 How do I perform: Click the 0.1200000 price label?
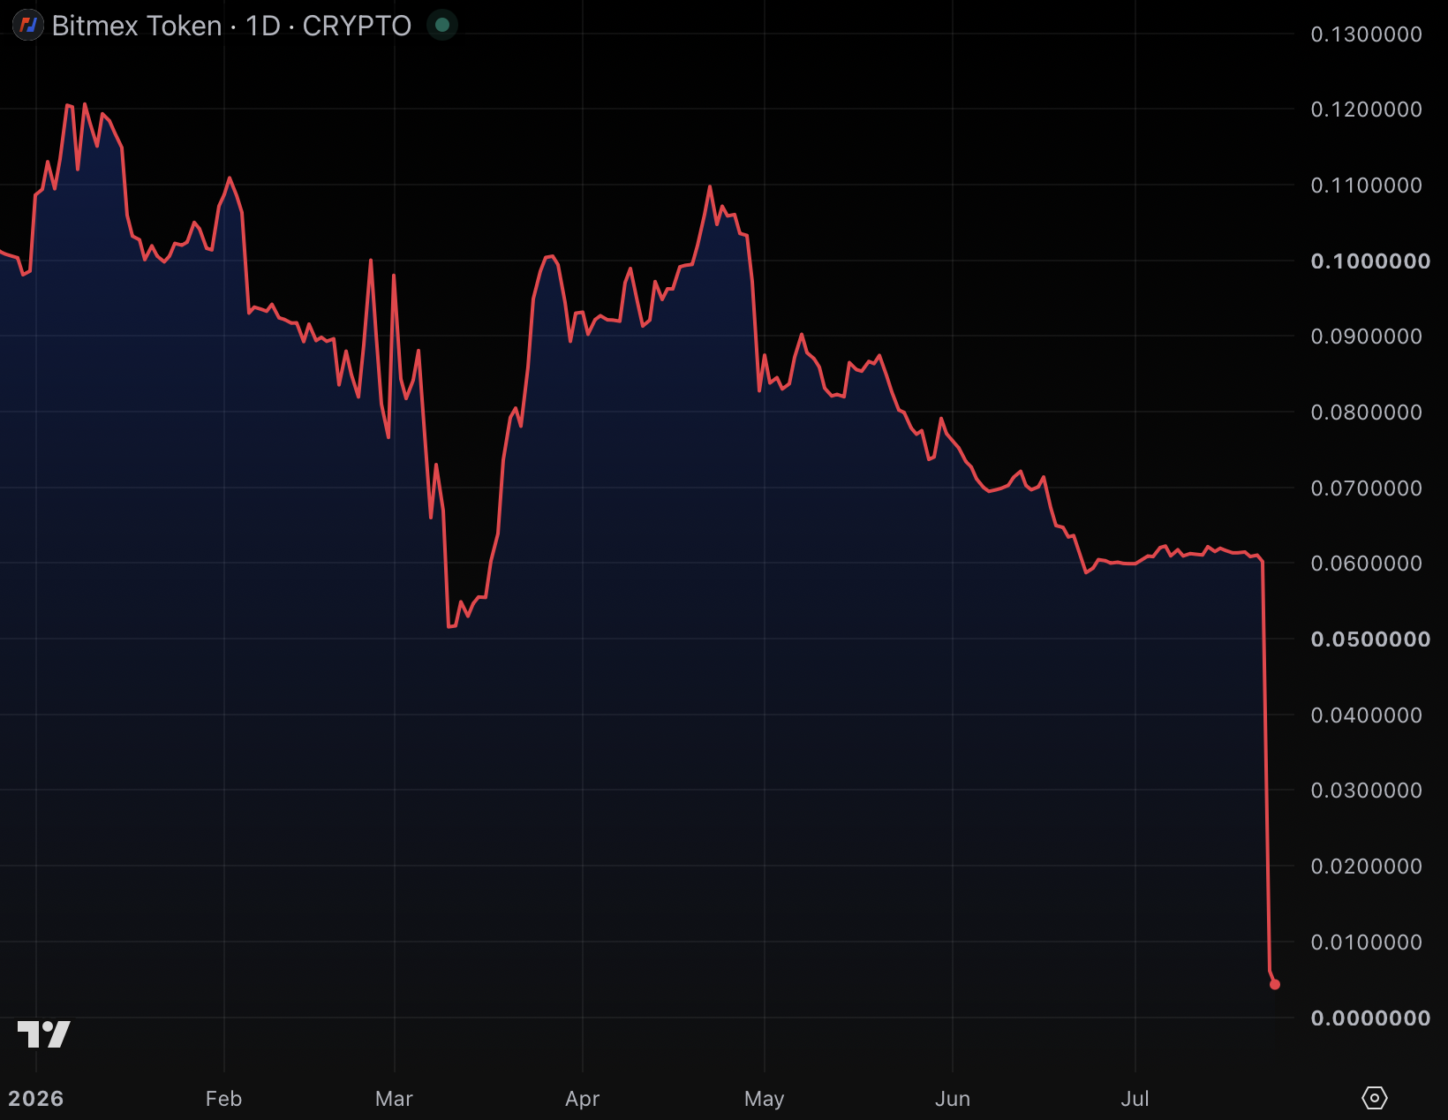point(1366,110)
